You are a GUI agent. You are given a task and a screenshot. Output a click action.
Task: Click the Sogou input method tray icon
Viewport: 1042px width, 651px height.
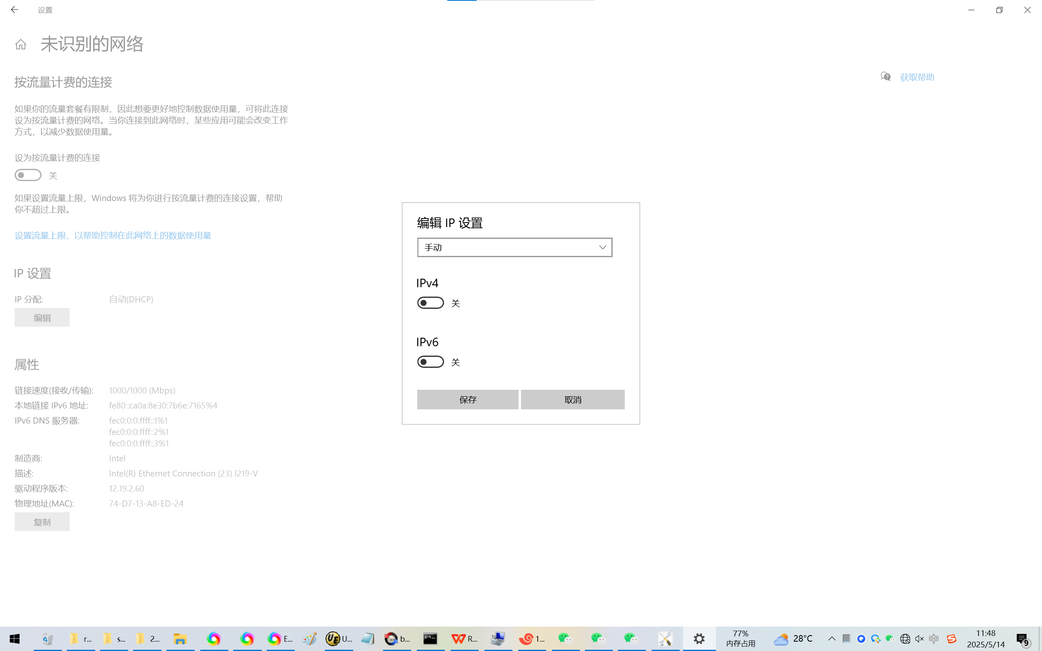tap(952, 638)
